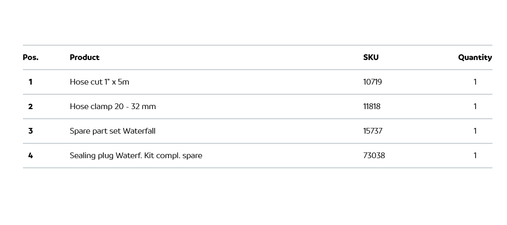Image resolution: width=507 pixels, height=225 pixels.
Task: Select product Hose cut 1" x 5m
Action: click(x=99, y=82)
